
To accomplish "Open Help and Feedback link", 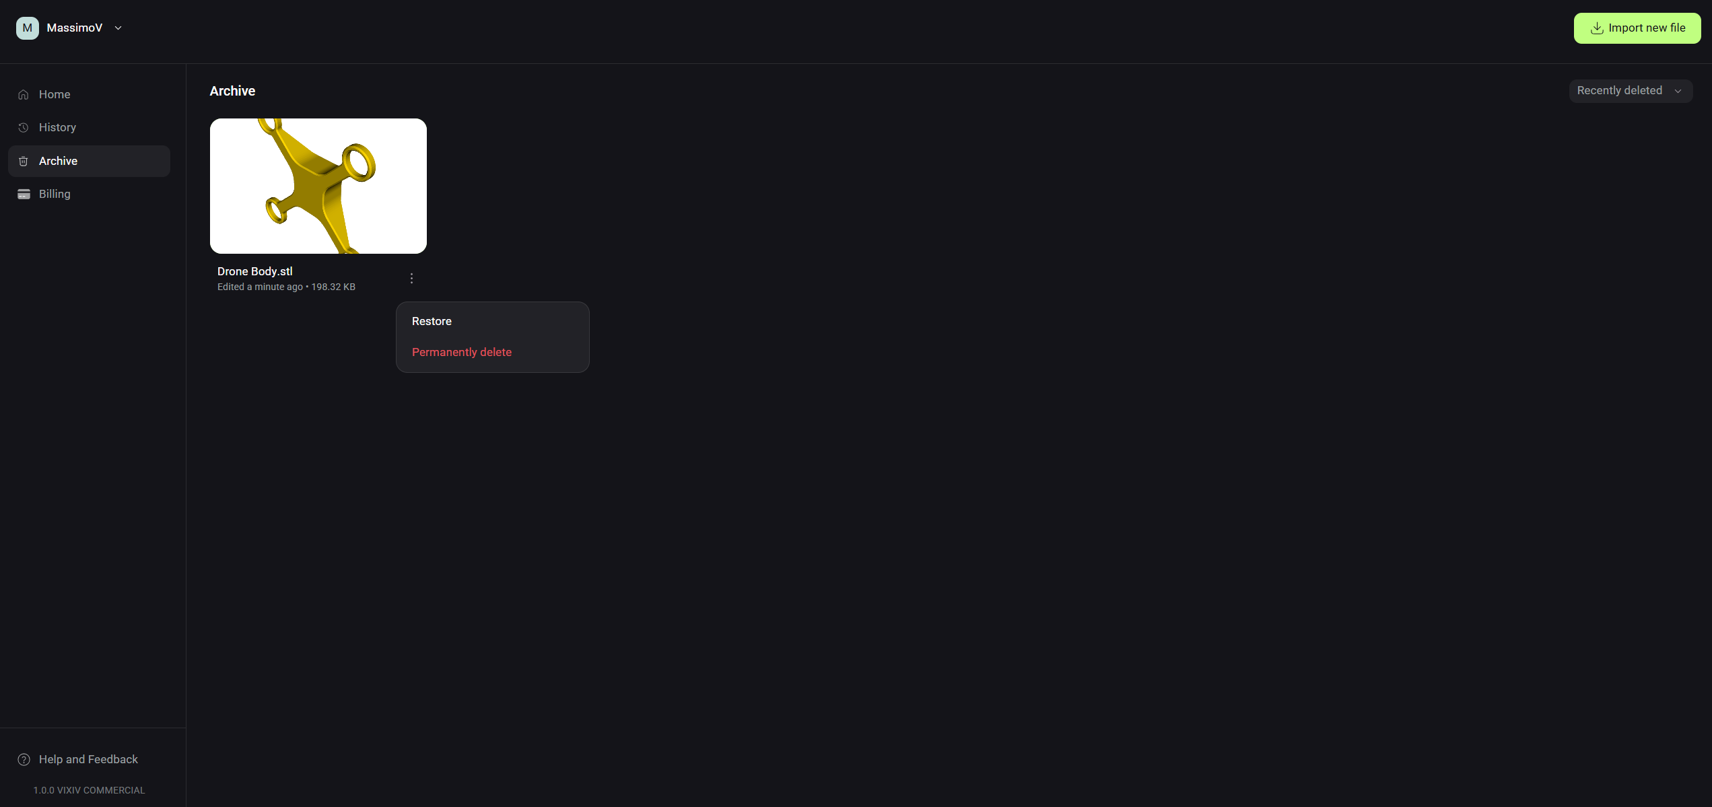I will coord(88,759).
